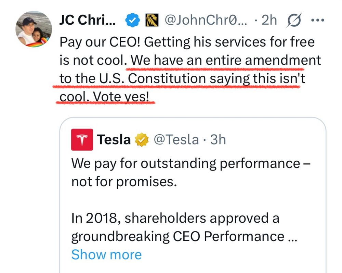Viewport: 342px width, 273px height.
Task: Click the circle-slash icon beside the 2h timestamp
Action: click(x=293, y=21)
